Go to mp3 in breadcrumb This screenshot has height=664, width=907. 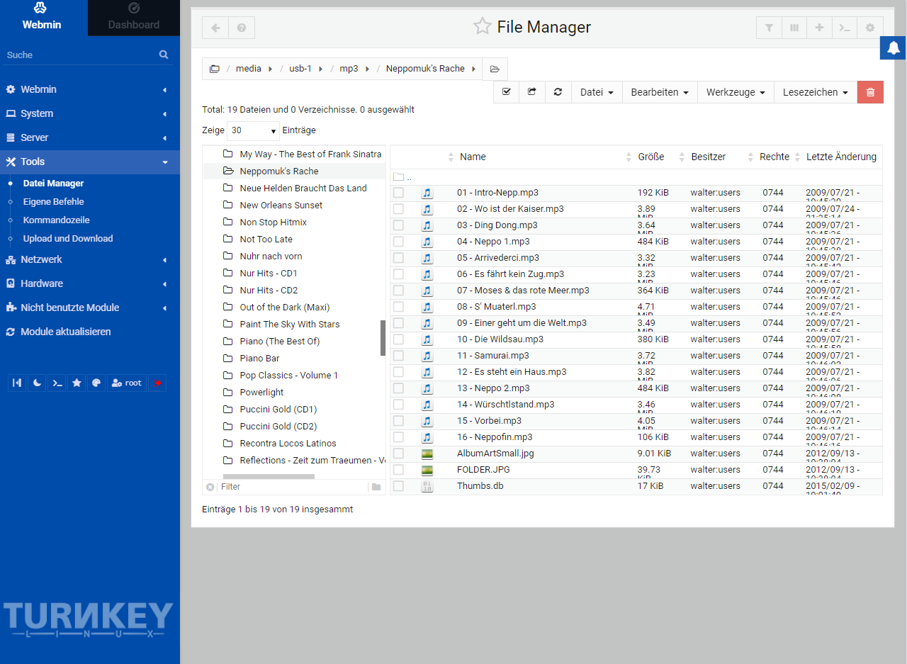[349, 69]
